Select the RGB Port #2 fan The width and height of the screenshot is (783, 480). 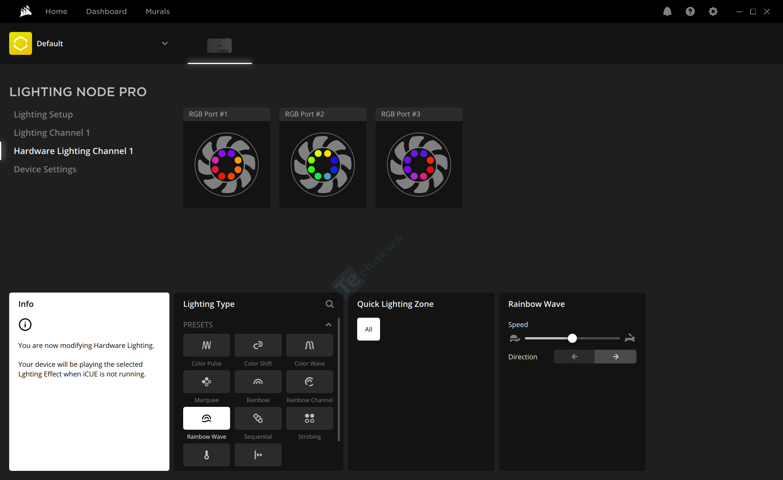coord(323,165)
